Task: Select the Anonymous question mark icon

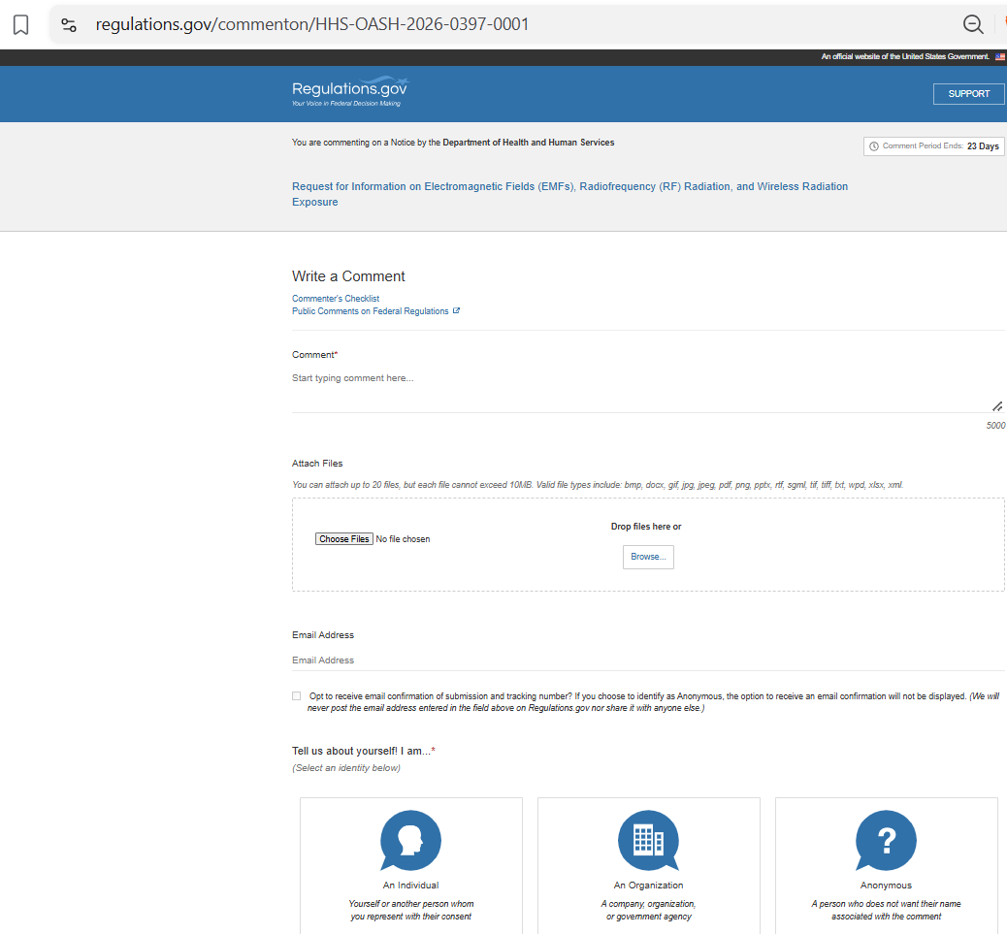Action: click(x=887, y=840)
